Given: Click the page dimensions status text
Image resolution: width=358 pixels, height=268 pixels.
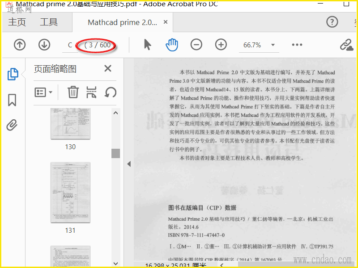Looking at the screenshot, I should point(176,265).
